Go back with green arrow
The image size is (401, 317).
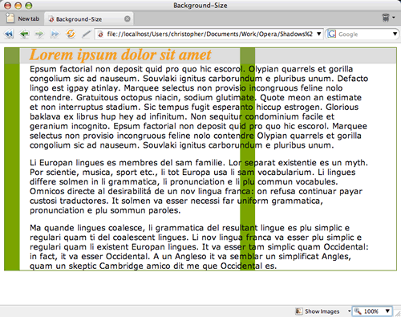click(x=24, y=34)
